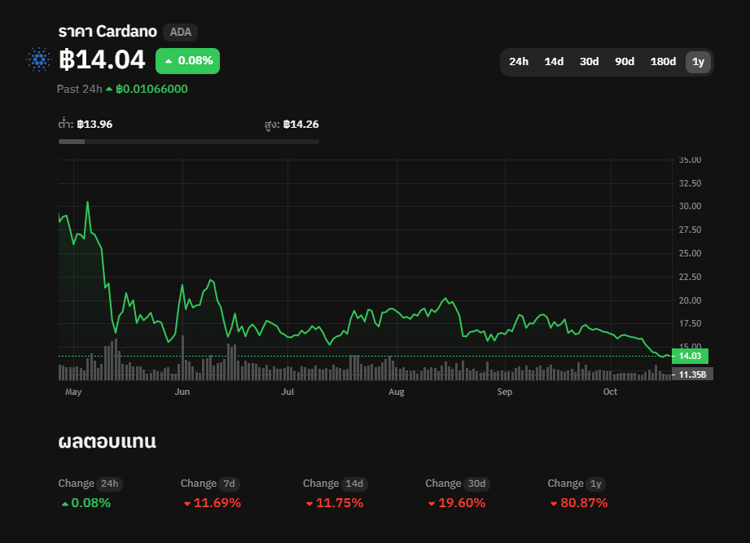Select the 180d chart range tab

click(663, 62)
